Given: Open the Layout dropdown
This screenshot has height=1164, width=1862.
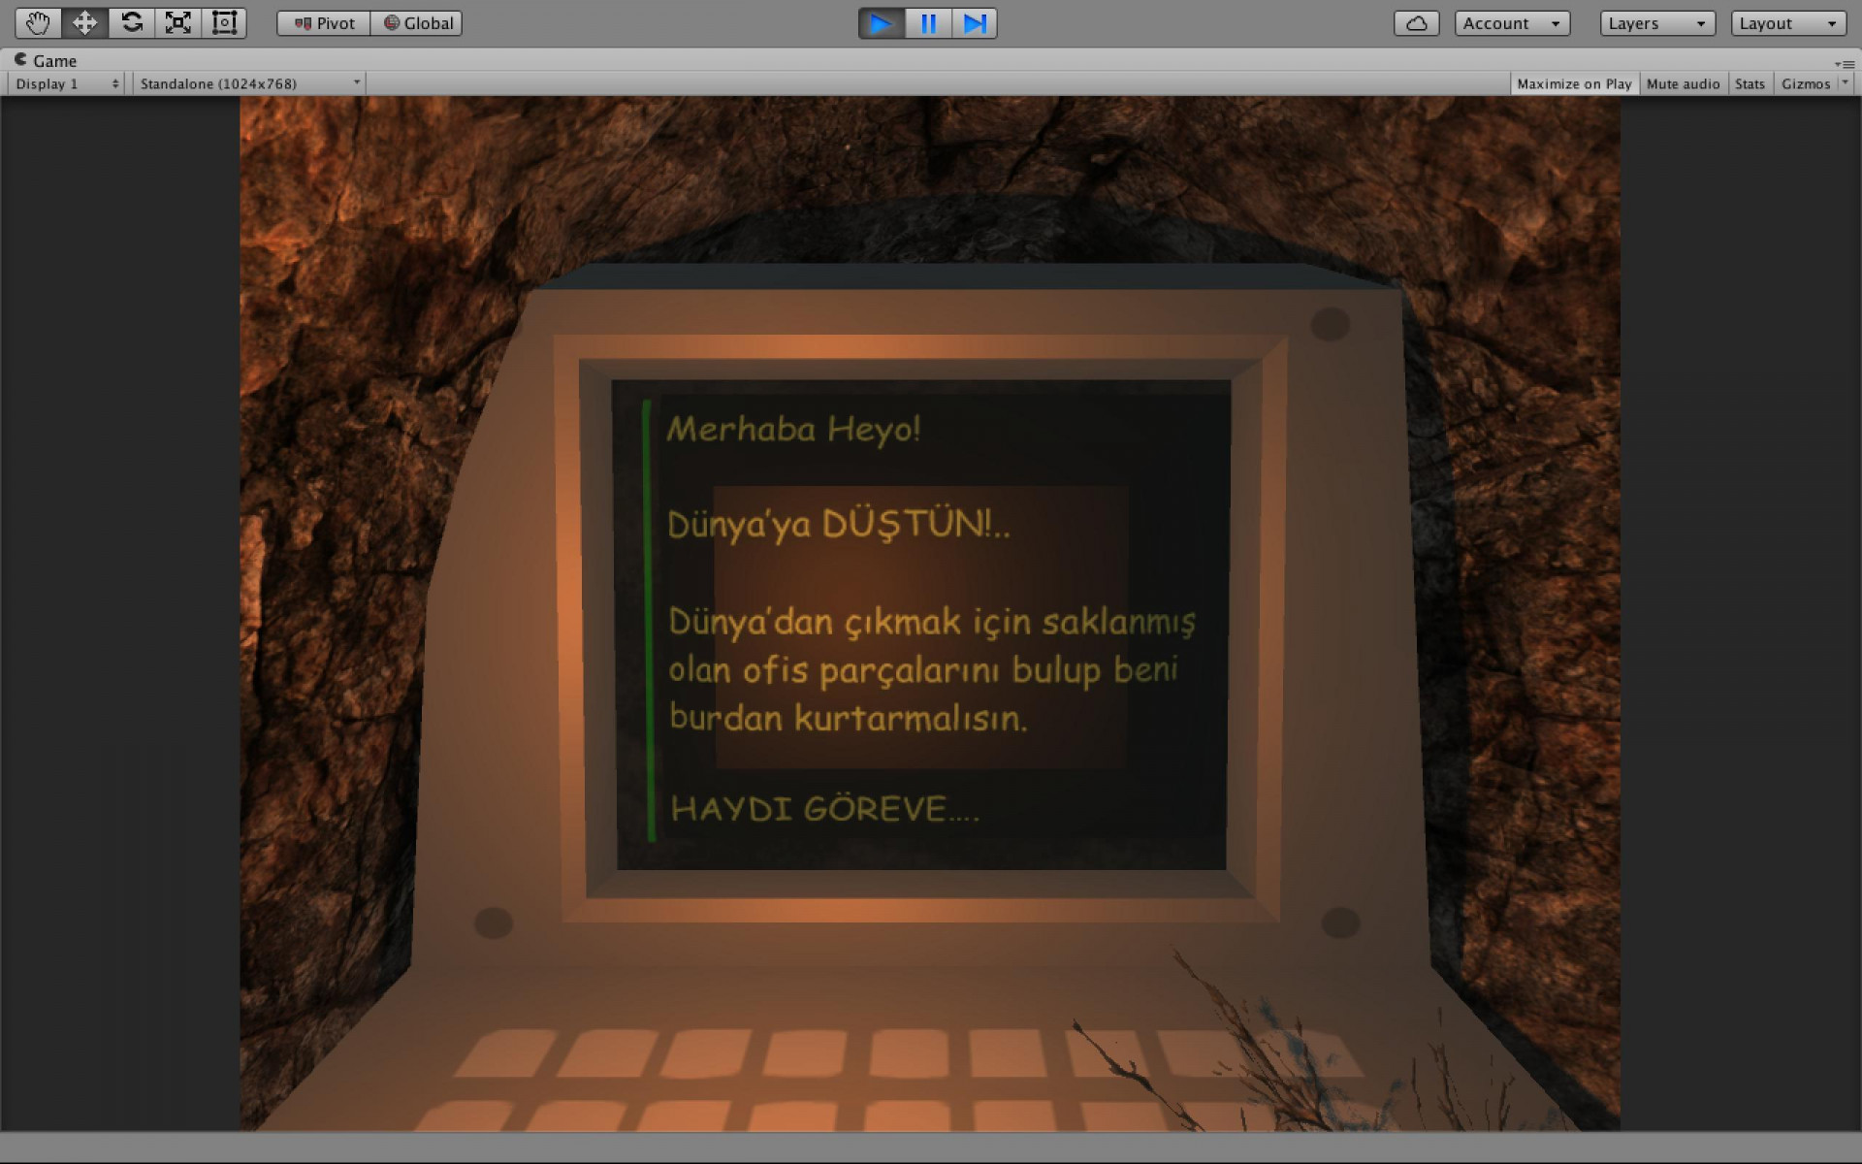Looking at the screenshot, I should (1788, 23).
